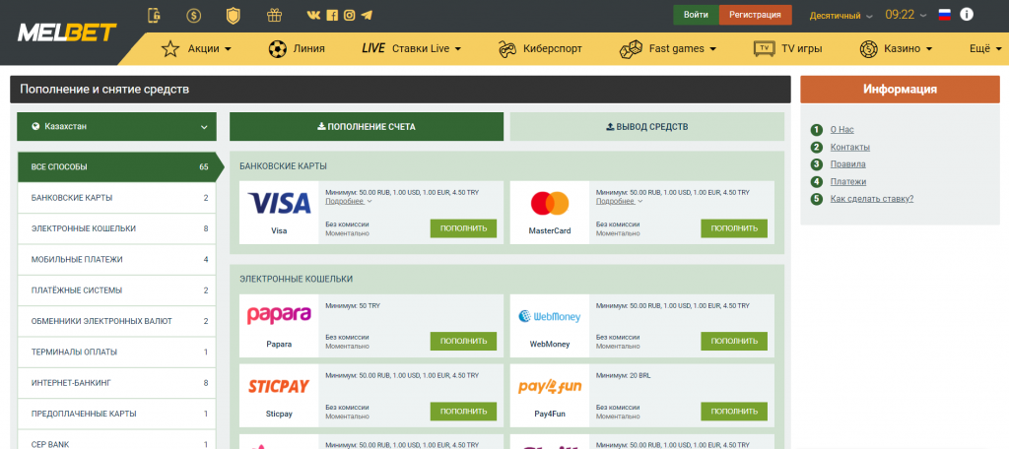Switch to the Вывод средств tab
Viewport: 1009px width, 449px height.
click(x=646, y=126)
